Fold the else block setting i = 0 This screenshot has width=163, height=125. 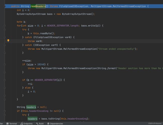(5, 88)
